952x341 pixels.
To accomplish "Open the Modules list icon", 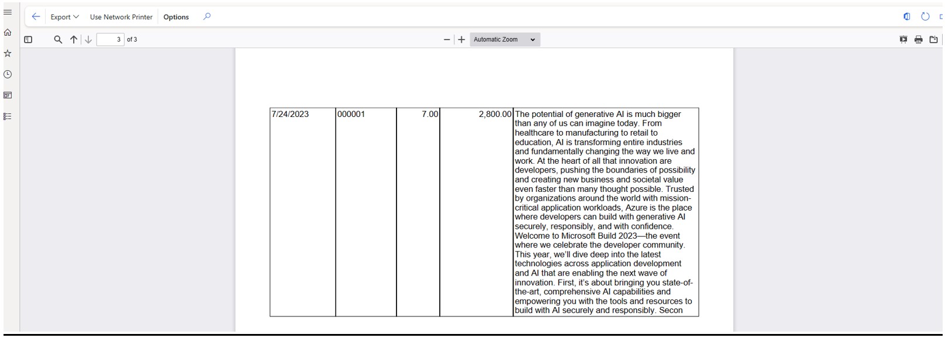I will pyautogui.click(x=8, y=116).
